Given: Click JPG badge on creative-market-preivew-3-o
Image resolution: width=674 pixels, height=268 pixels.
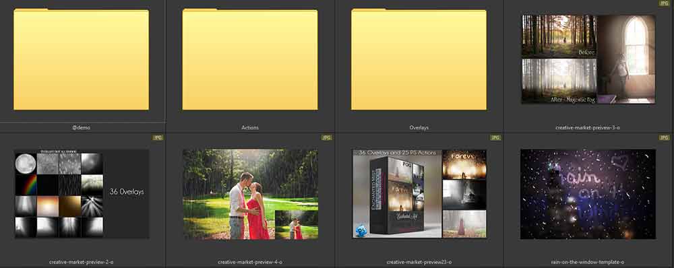Looking at the screenshot, I should 665,3.
